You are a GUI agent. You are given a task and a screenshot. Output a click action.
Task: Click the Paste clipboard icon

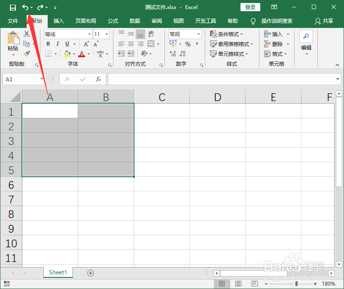(13, 38)
